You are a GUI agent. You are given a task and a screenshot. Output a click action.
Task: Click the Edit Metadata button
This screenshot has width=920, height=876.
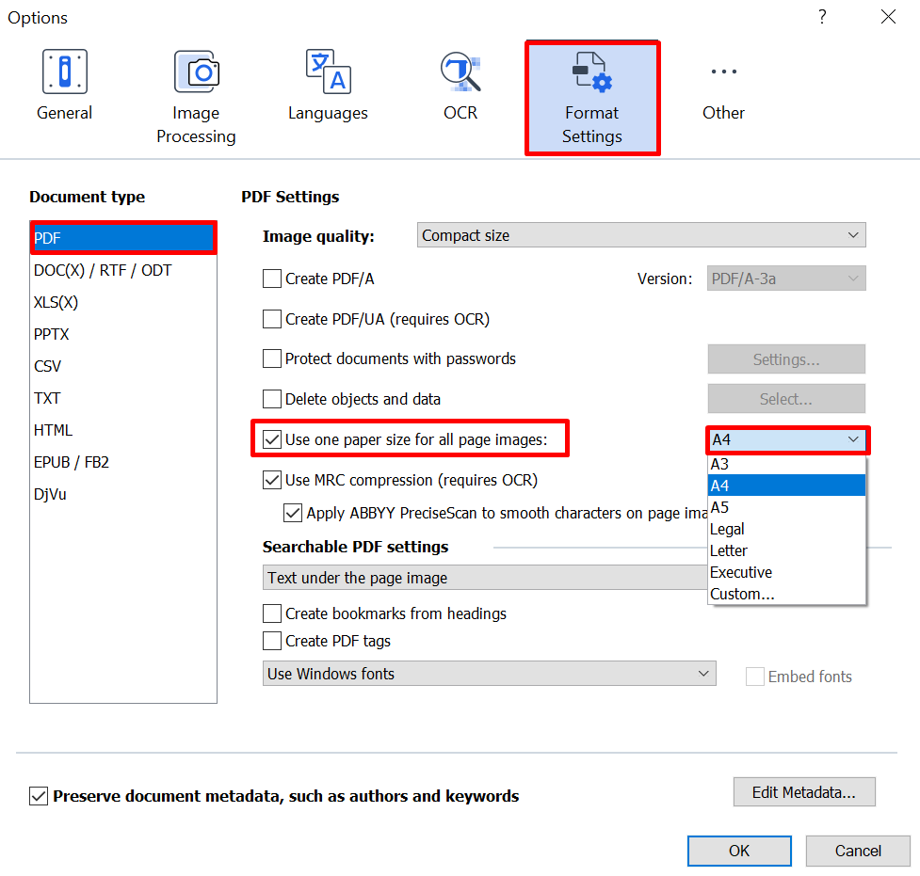[804, 792]
